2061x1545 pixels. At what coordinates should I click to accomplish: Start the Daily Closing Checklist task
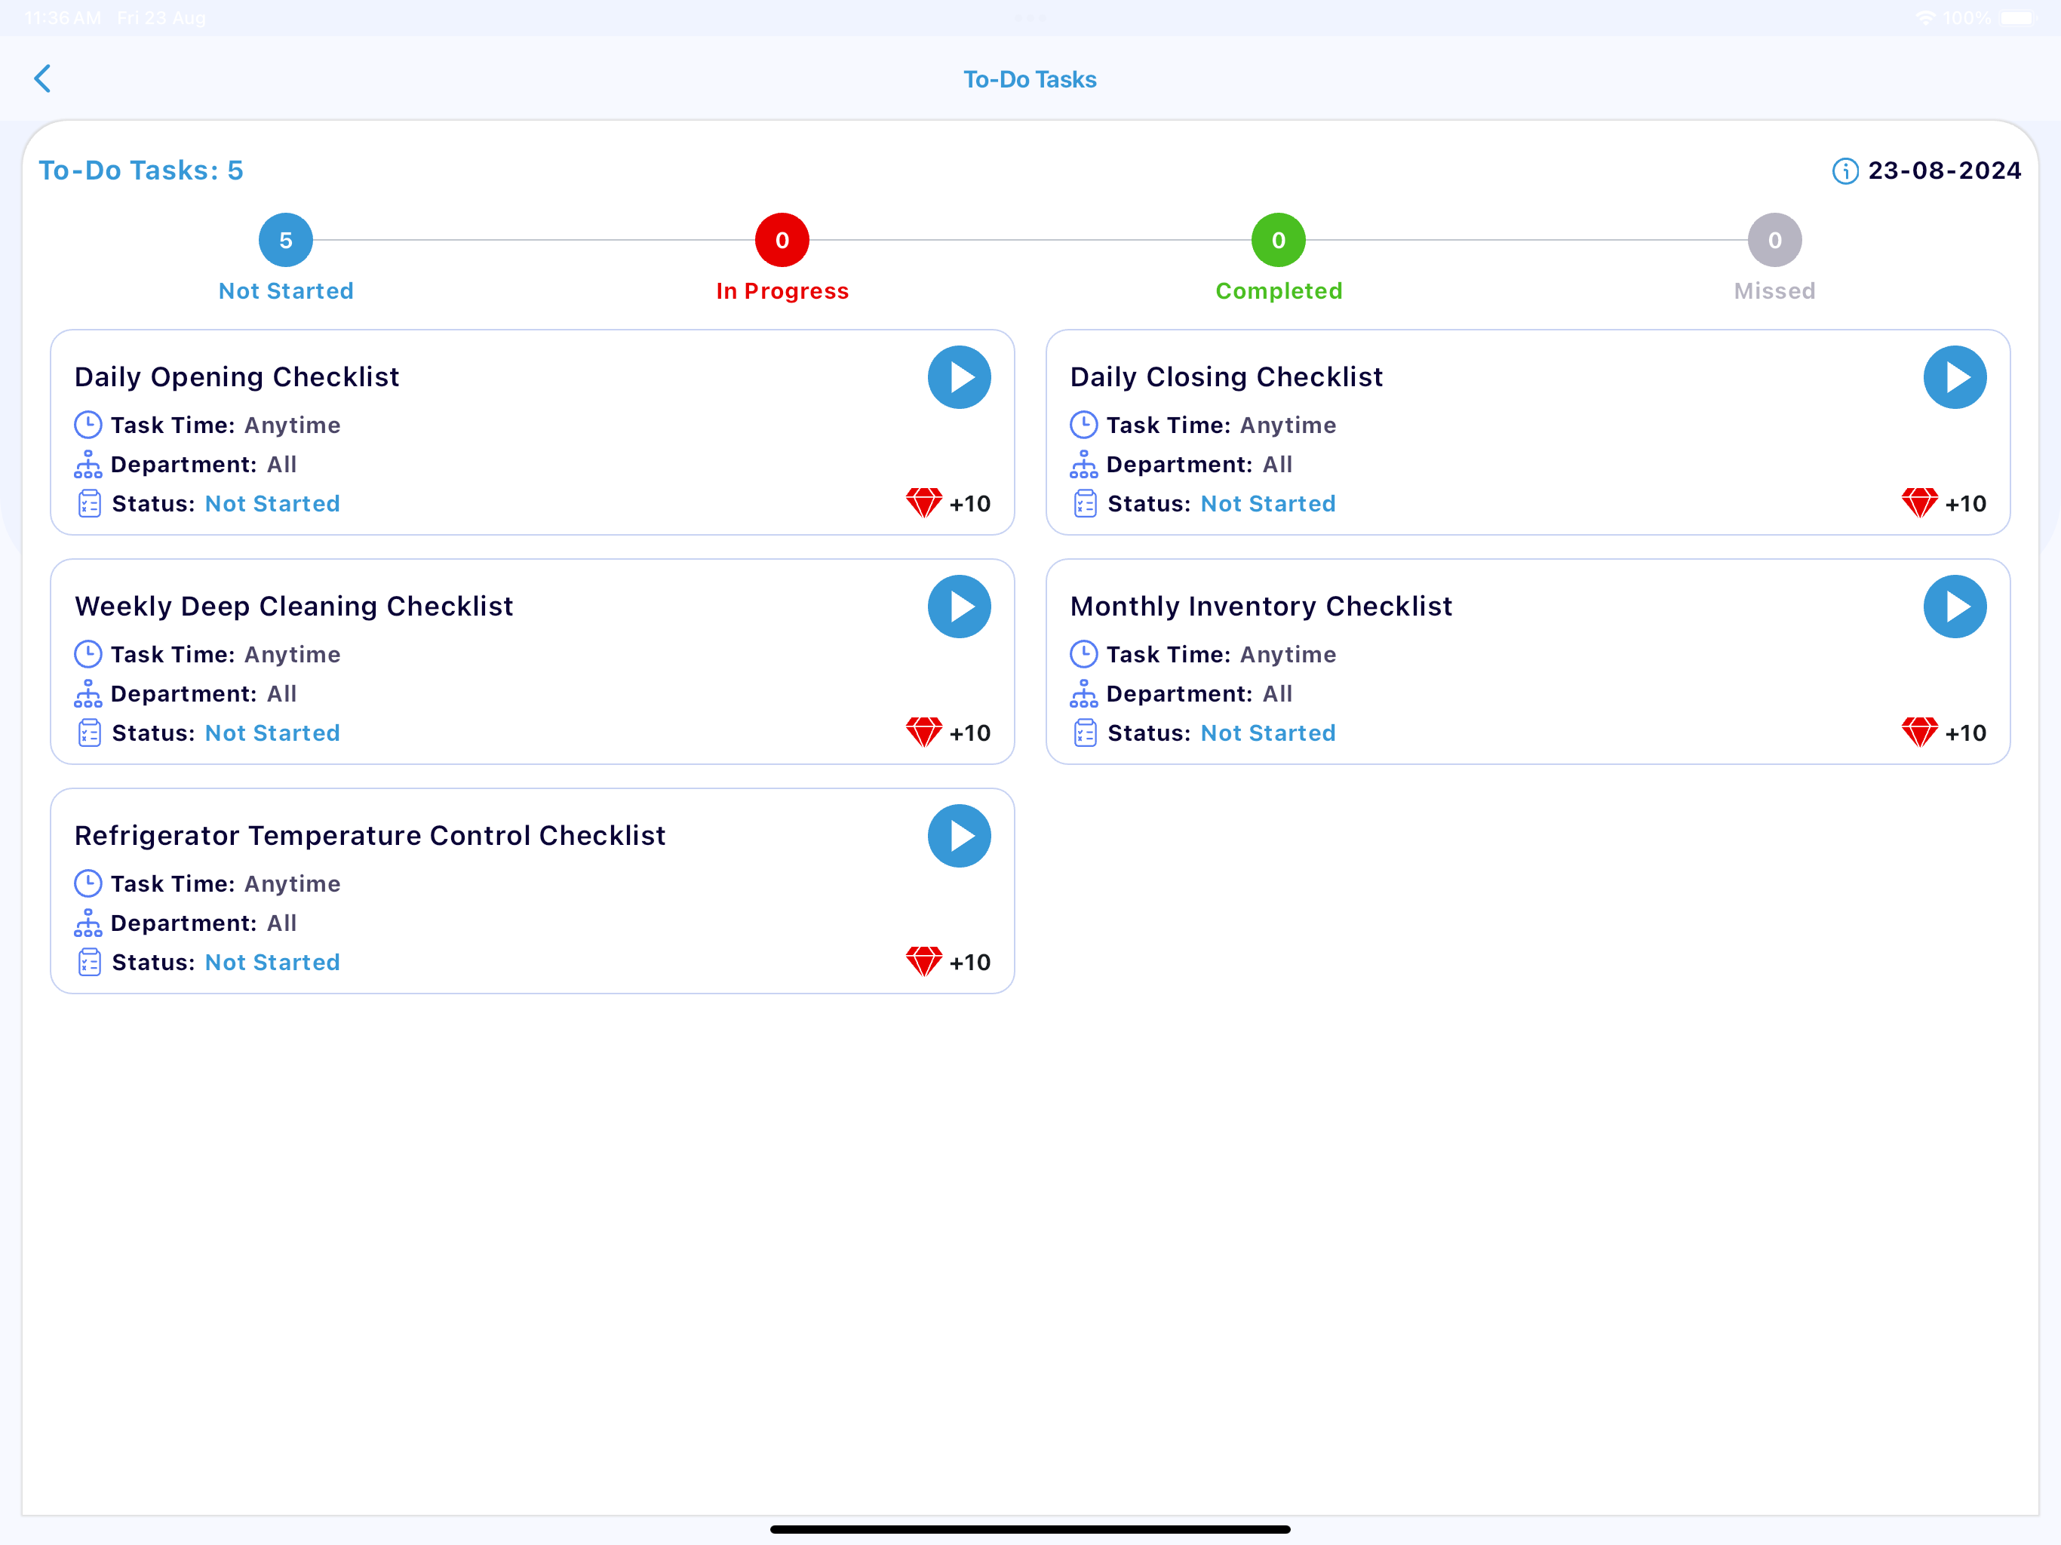click(1954, 377)
